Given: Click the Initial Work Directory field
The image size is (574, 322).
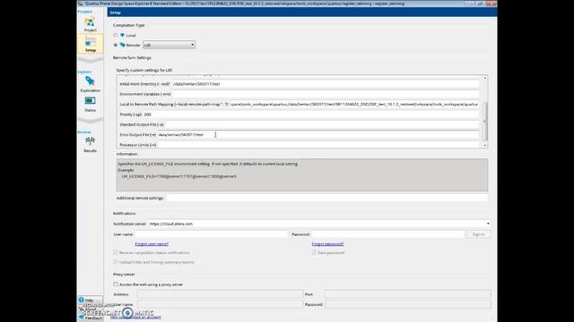Looking at the screenshot, I should pos(326,84).
